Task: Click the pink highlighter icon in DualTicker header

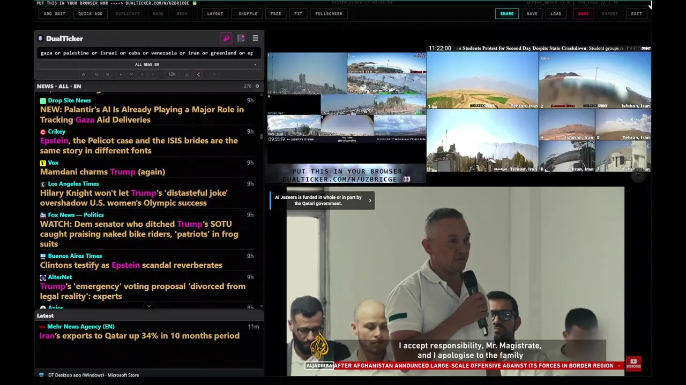Action: tap(226, 38)
